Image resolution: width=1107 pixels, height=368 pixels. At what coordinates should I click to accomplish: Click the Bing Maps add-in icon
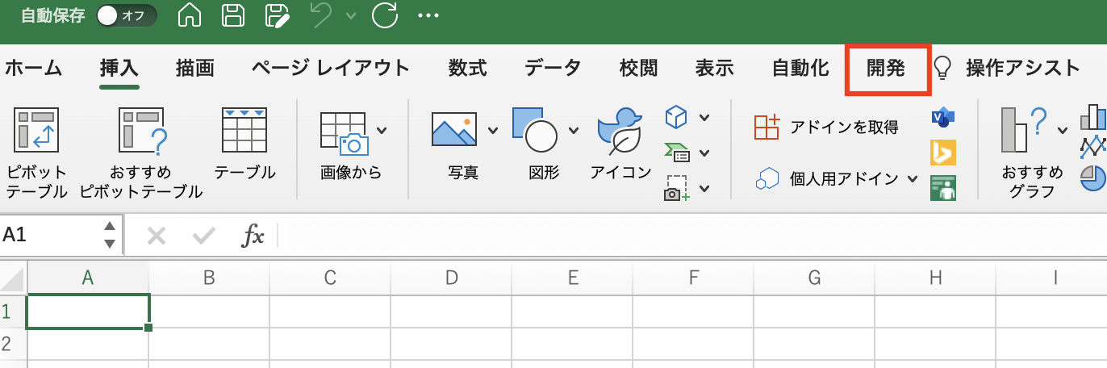click(x=942, y=153)
